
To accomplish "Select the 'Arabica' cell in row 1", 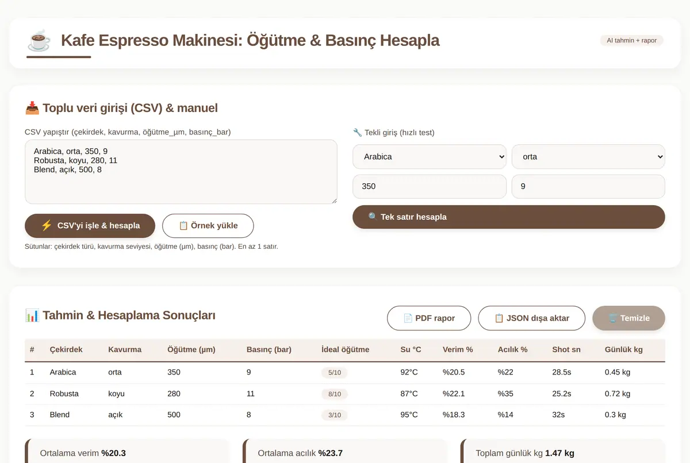I will (x=63, y=372).
